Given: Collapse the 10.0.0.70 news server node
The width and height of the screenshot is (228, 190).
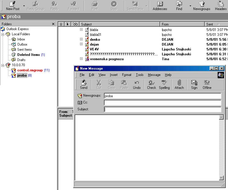Looking at the screenshot, I should (x=3, y=65).
